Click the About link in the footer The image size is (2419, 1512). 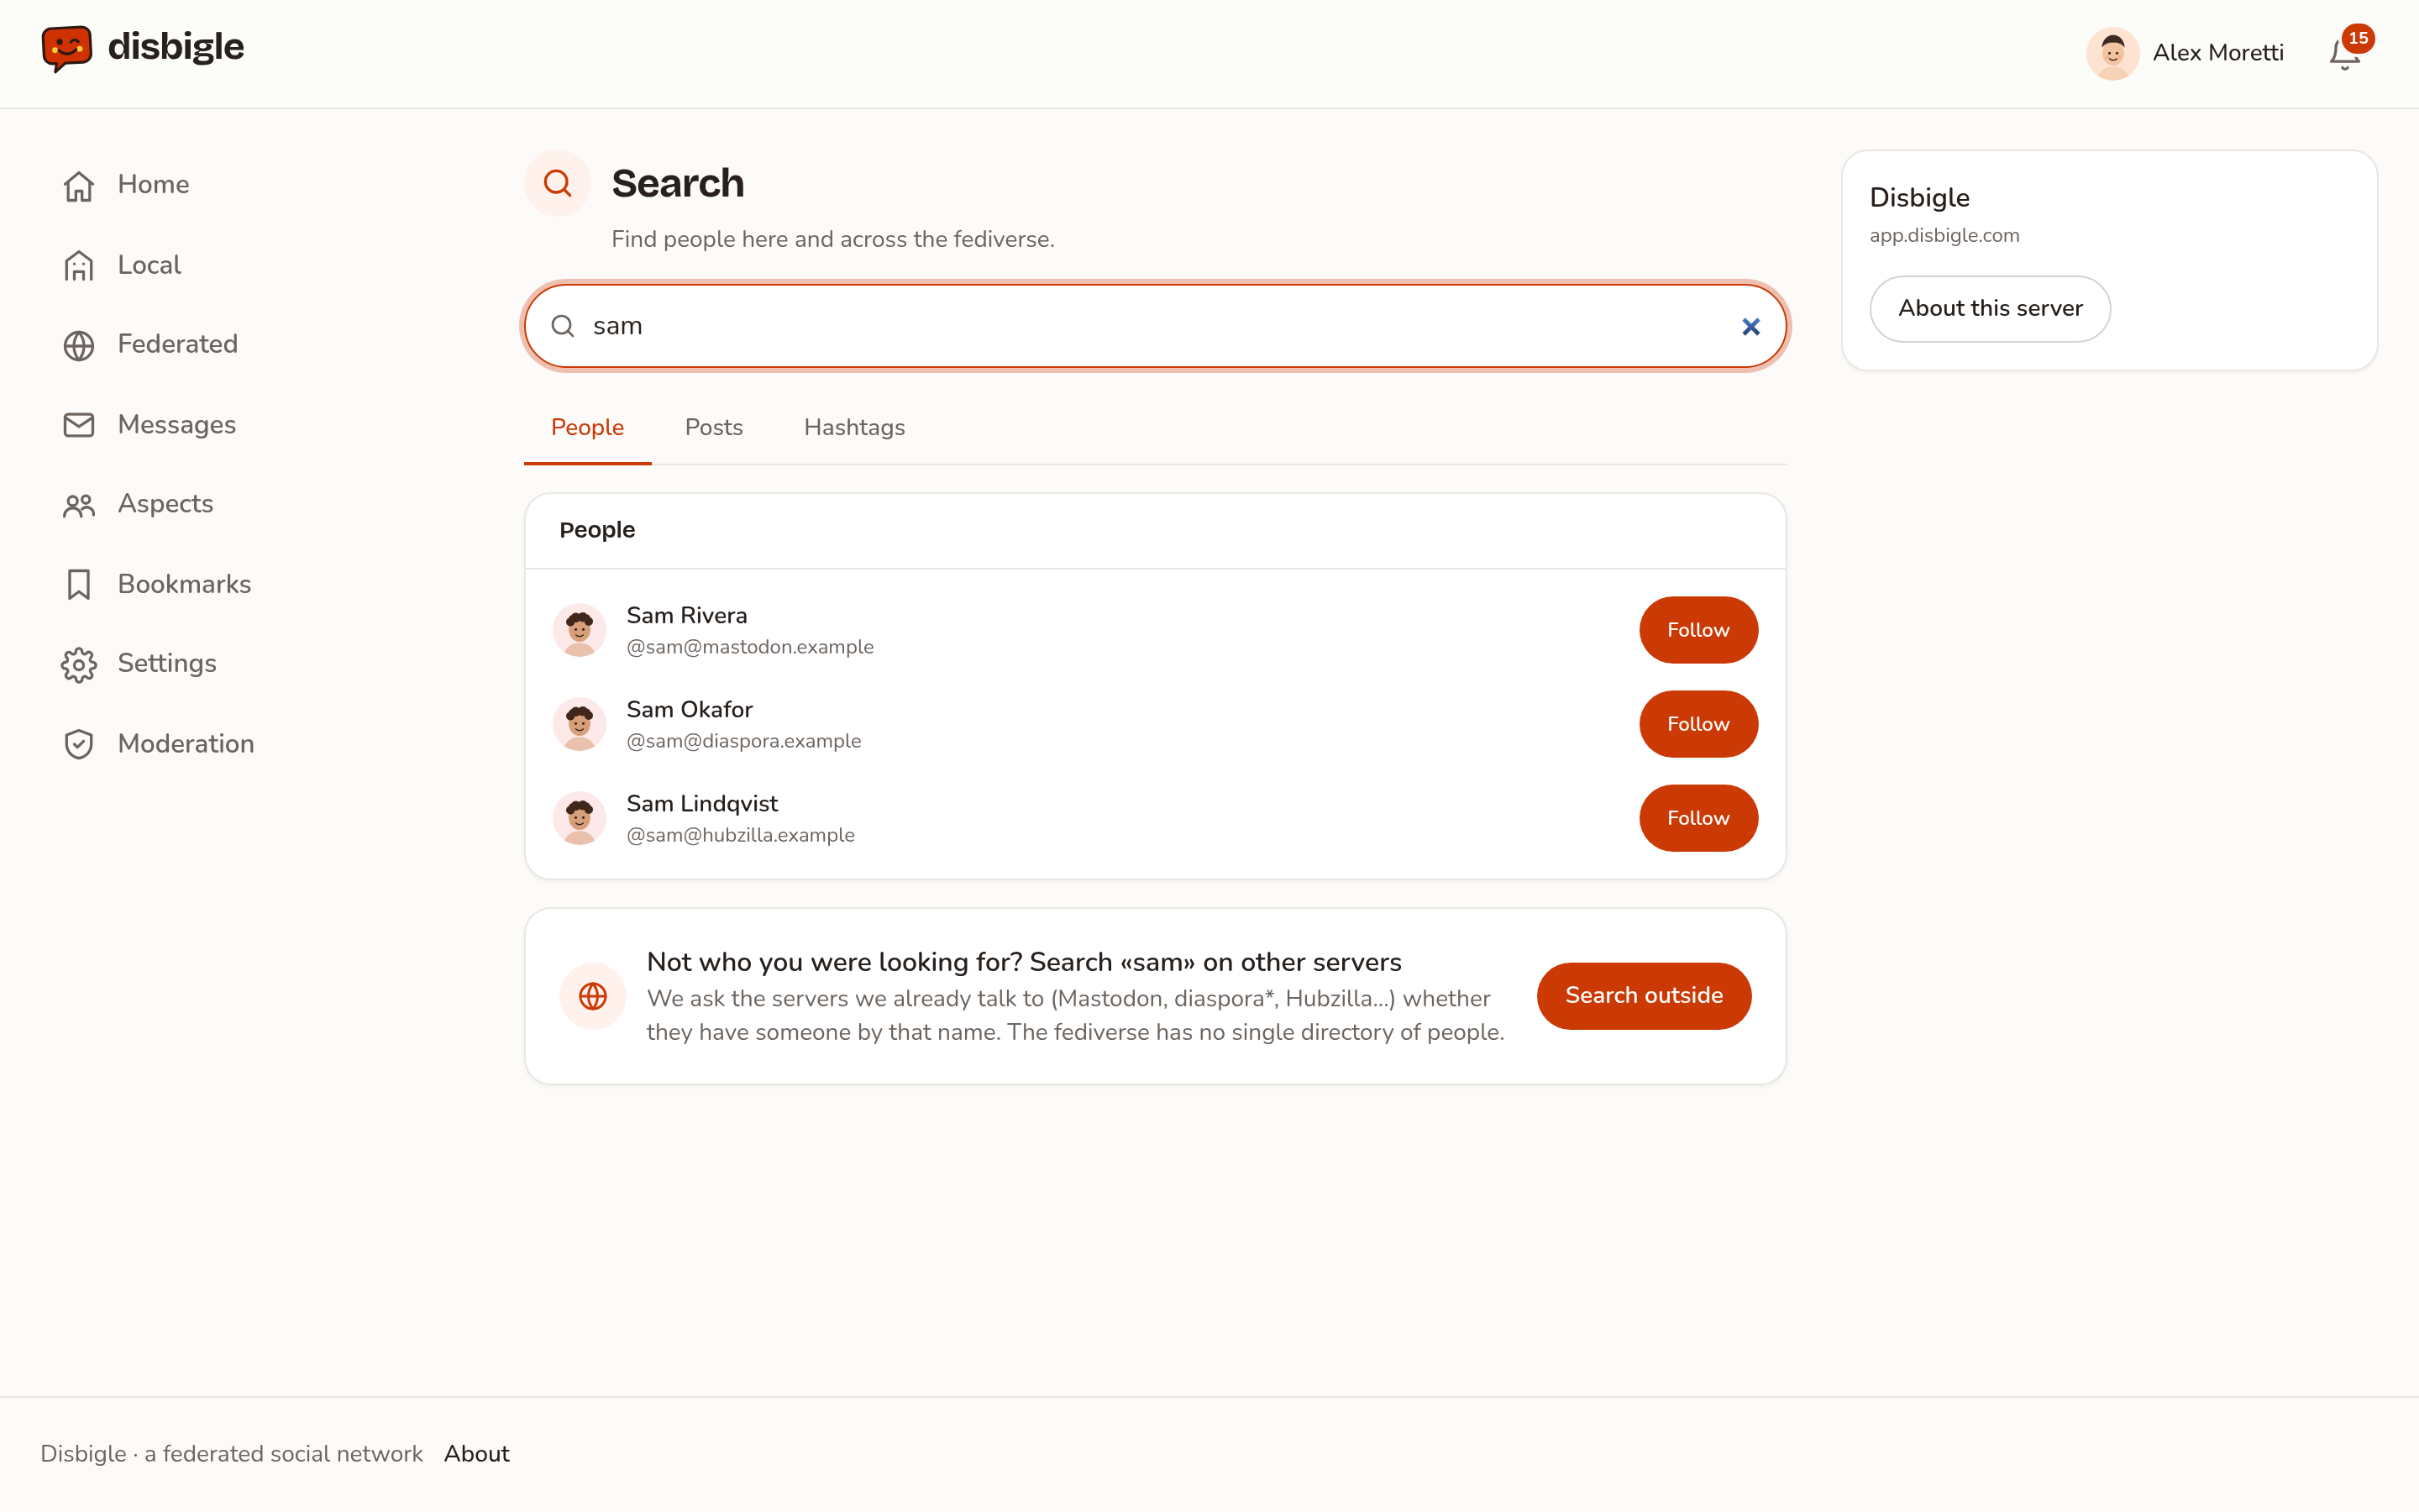tap(477, 1454)
